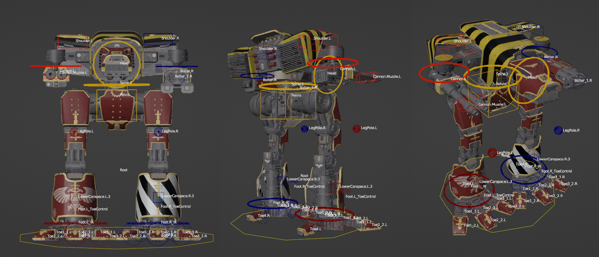Click the Bolter.R label in front view
Viewport: 599px width, 257px height.
click(187, 71)
